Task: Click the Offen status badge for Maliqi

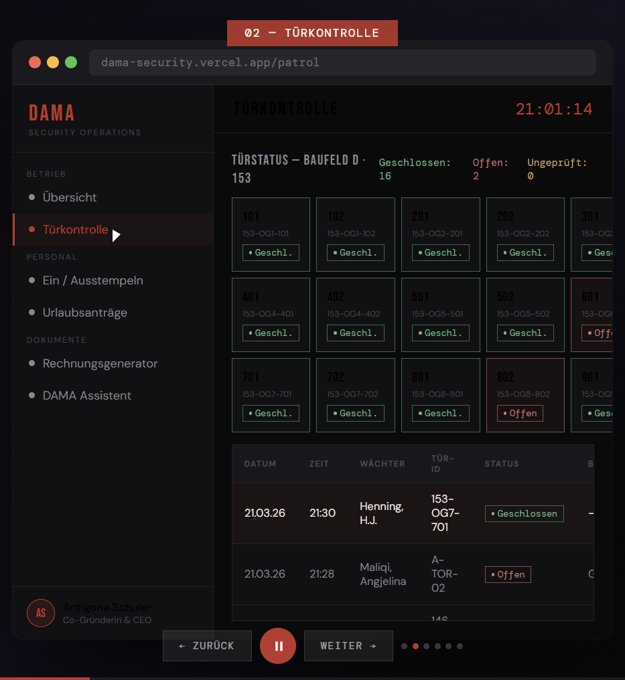Action: [508, 575]
